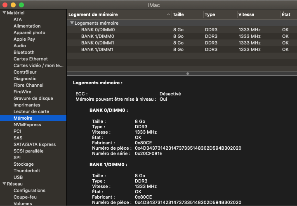Select ATA in the sidebar
This screenshot has width=297, height=206.
[18, 19]
